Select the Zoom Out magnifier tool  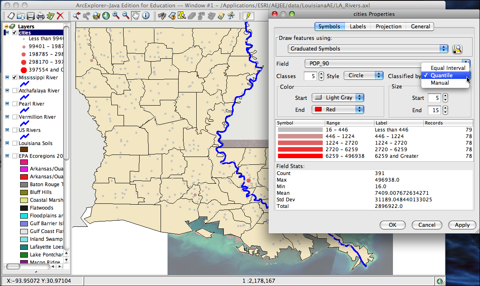126,16
